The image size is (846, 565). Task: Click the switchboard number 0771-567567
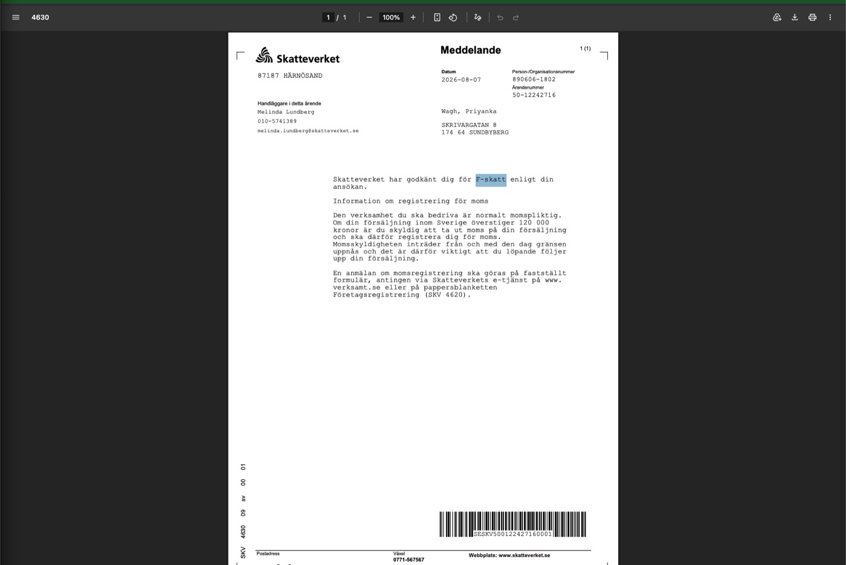408,560
